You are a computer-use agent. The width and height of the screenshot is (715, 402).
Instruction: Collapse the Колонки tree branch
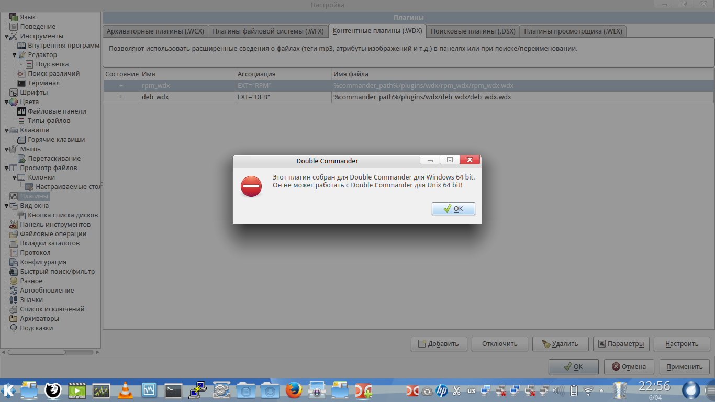[x=15, y=178]
